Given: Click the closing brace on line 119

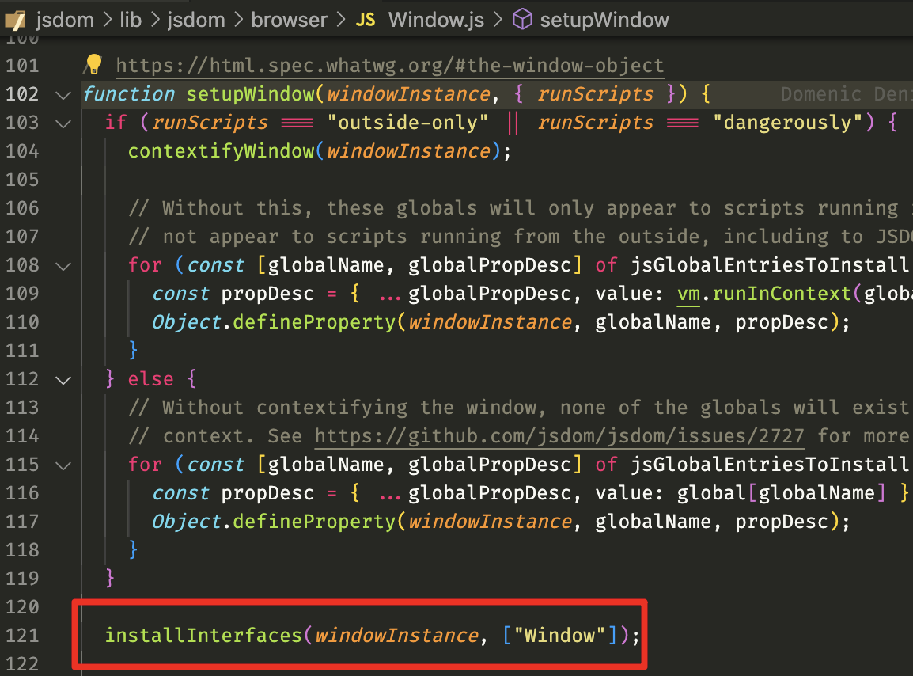Looking at the screenshot, I should pyautogui.click(x=110, y=578).
